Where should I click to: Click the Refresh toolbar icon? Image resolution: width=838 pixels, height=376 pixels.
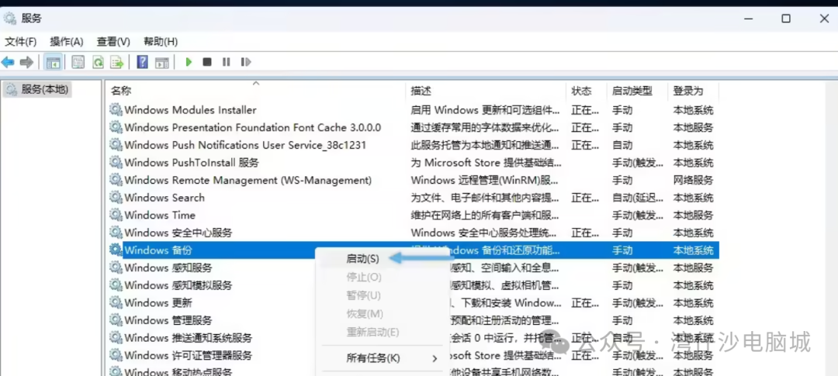pyautogui.click(x=98, y=63)
